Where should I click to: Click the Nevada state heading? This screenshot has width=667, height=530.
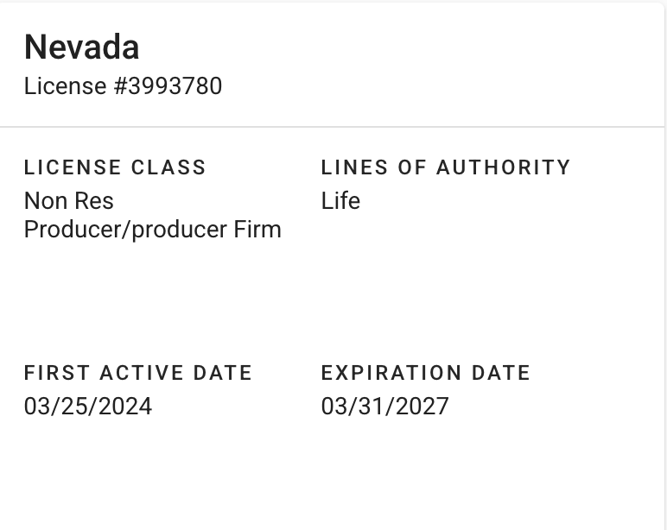click(81, 47)
